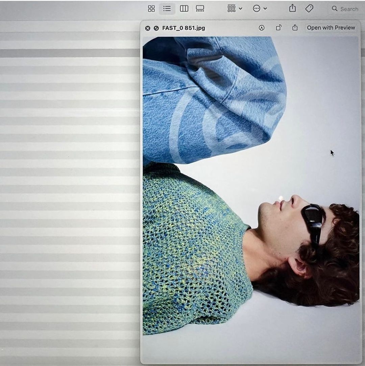Screen dimensions: 365x366
Task: Close the Quick Look preview window
Action: click(x=148, y=28)
